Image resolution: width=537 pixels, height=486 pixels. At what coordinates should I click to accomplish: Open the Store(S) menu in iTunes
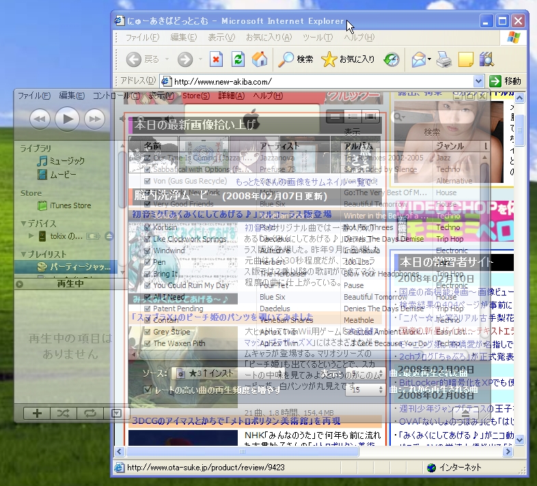196,96
